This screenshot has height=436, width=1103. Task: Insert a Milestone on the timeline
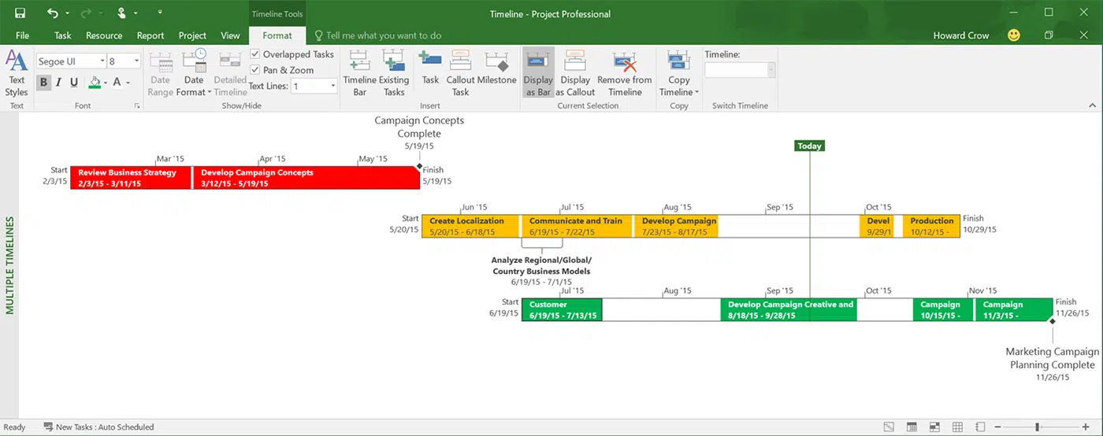tap(496, 63)
